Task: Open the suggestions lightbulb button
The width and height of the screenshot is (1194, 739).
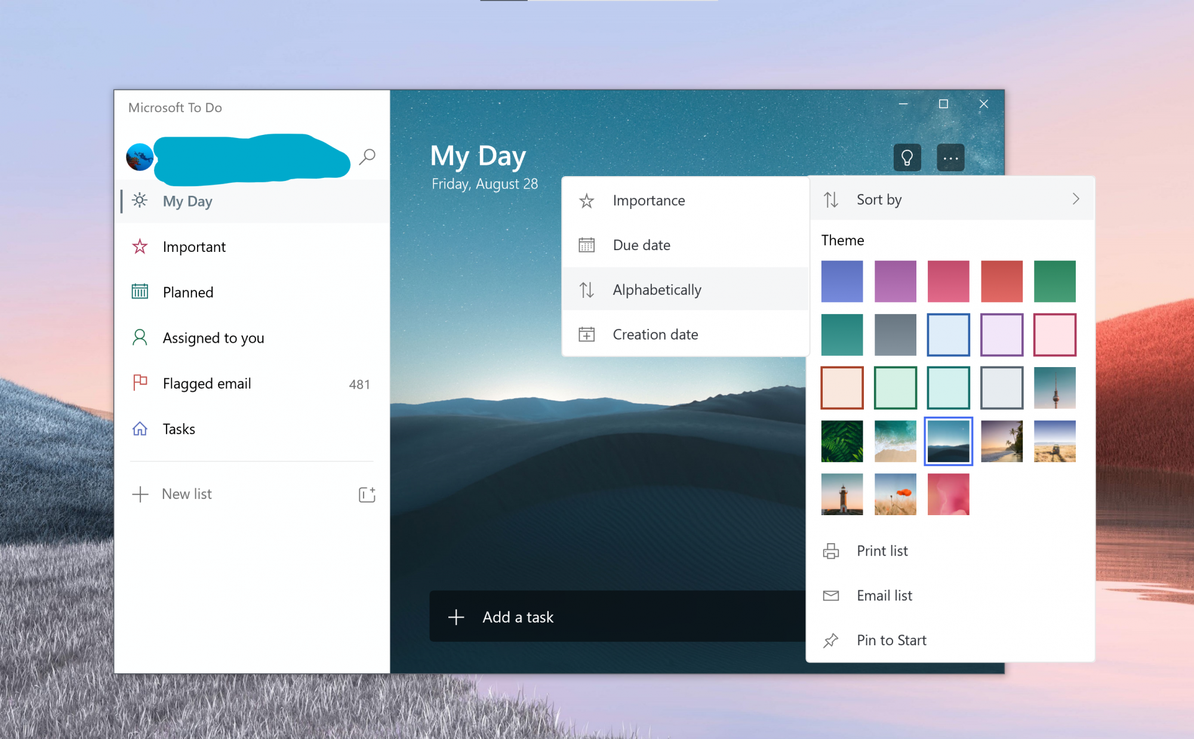Action: (907, 158)
